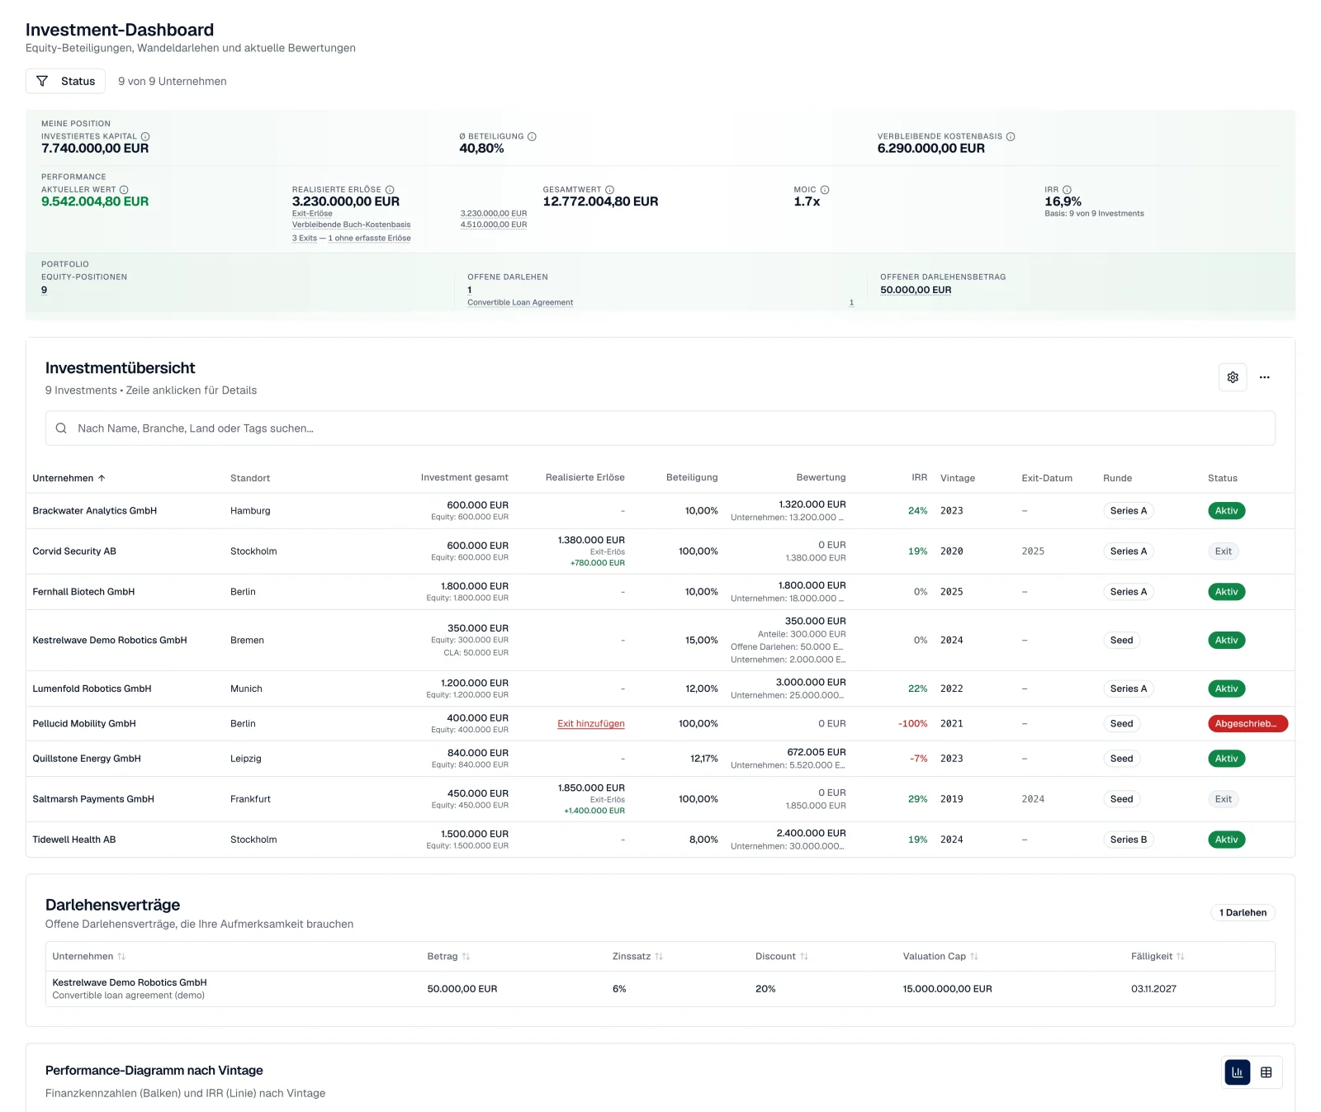Viewport: 1321px width, 1112px height.
Task: Click info icon next to Aktueller Wert
Action: point(124,190)
